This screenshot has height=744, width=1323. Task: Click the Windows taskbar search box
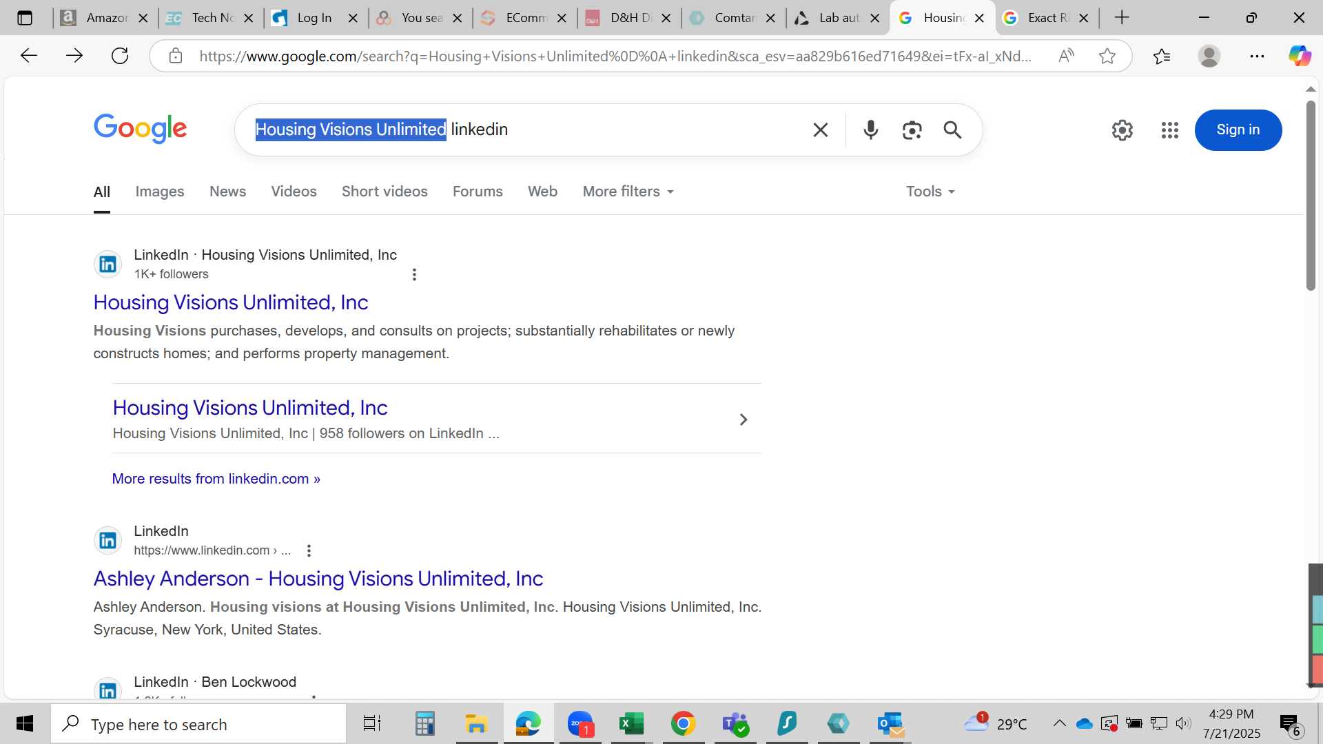pyautogui.click(x=198, y=724)
